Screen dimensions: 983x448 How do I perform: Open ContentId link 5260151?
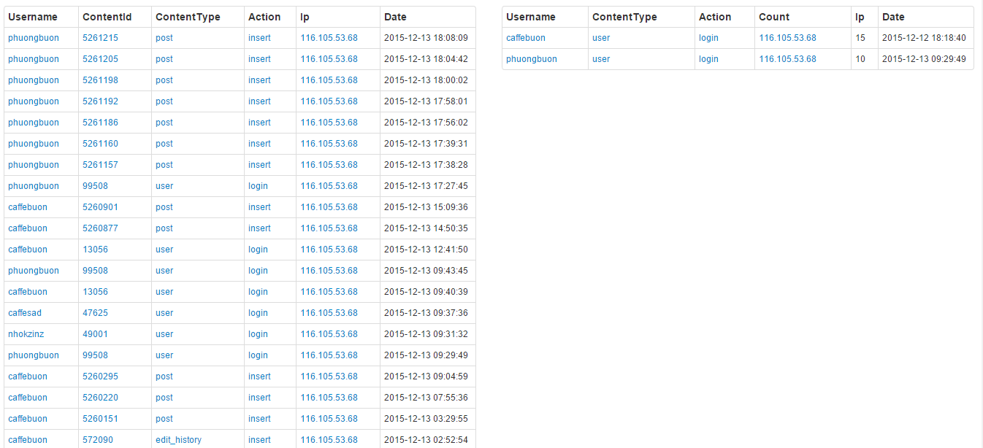point(100,419)
